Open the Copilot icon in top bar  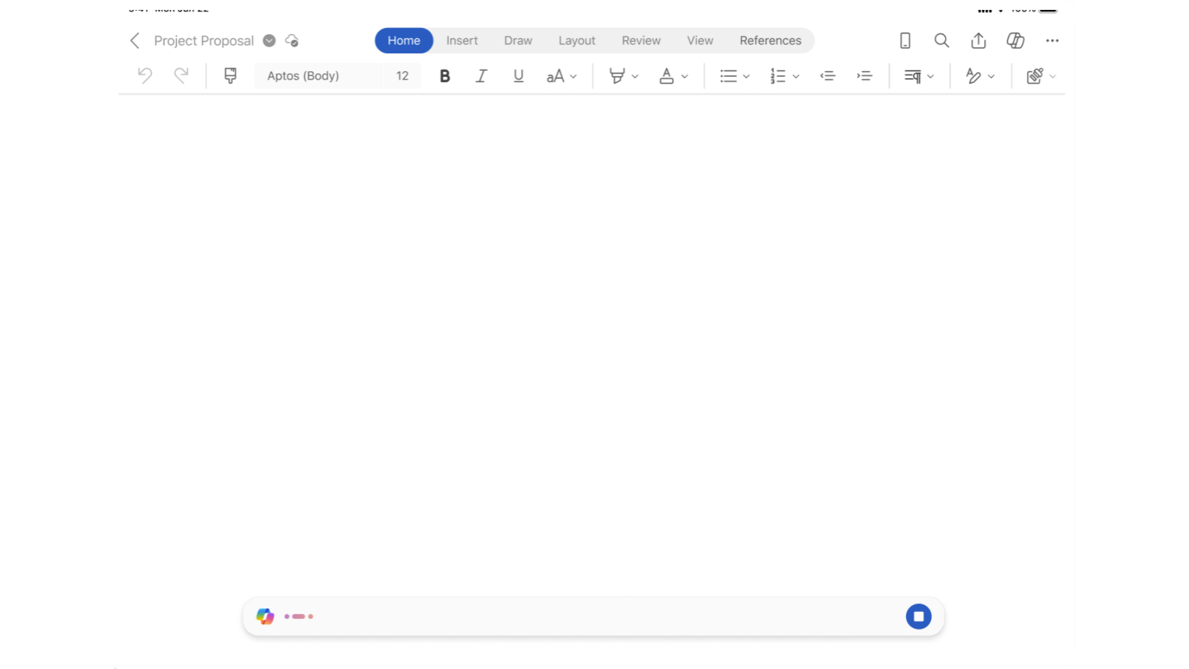[x=1015, y=41]
